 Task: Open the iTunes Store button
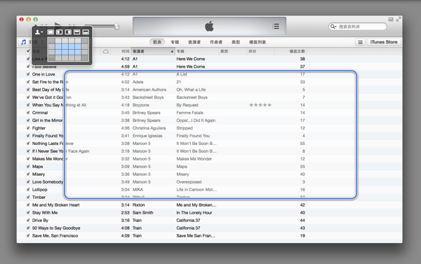coord(384,42)
